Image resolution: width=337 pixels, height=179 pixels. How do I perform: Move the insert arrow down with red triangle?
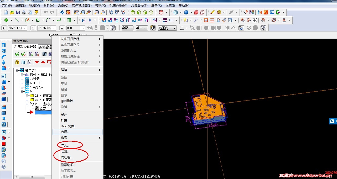coord(37,62)
